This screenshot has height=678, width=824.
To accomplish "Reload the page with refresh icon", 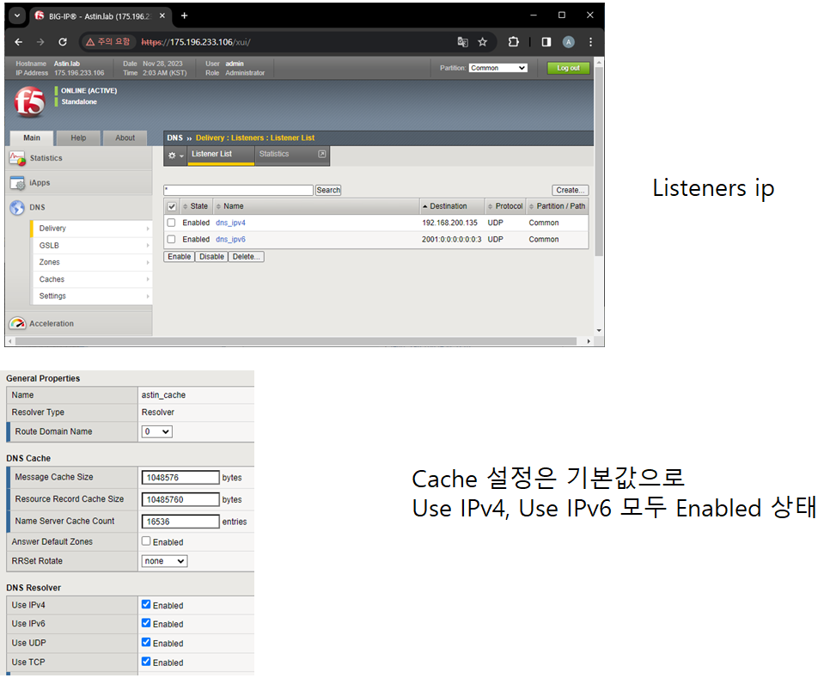I will [x=63, y=42].
